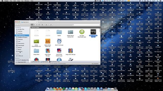The width and height of the screenshot is (163, 91).
Task: Select Angry Birds Seasons.app
Action: tap(59, 51)
